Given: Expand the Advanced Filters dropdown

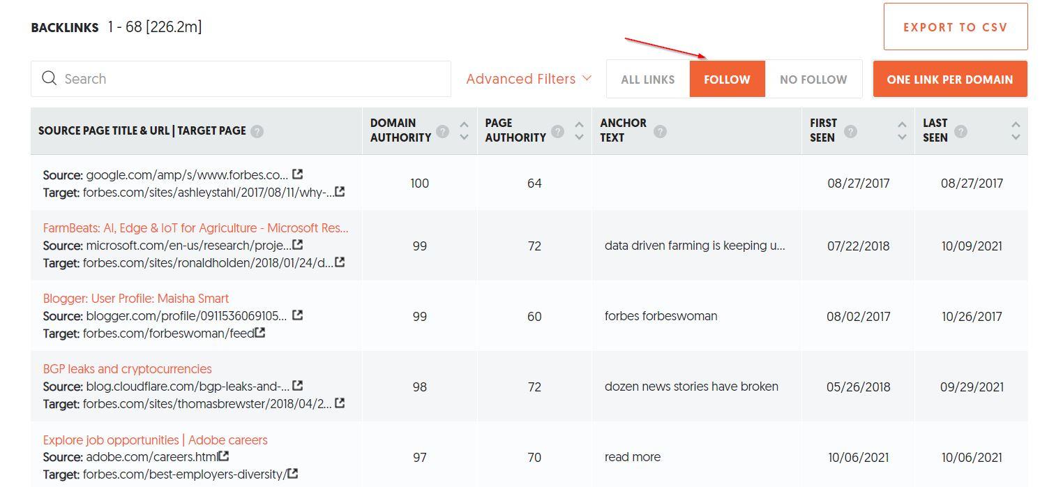Looking at the screenshot, I should click(529, 79).
